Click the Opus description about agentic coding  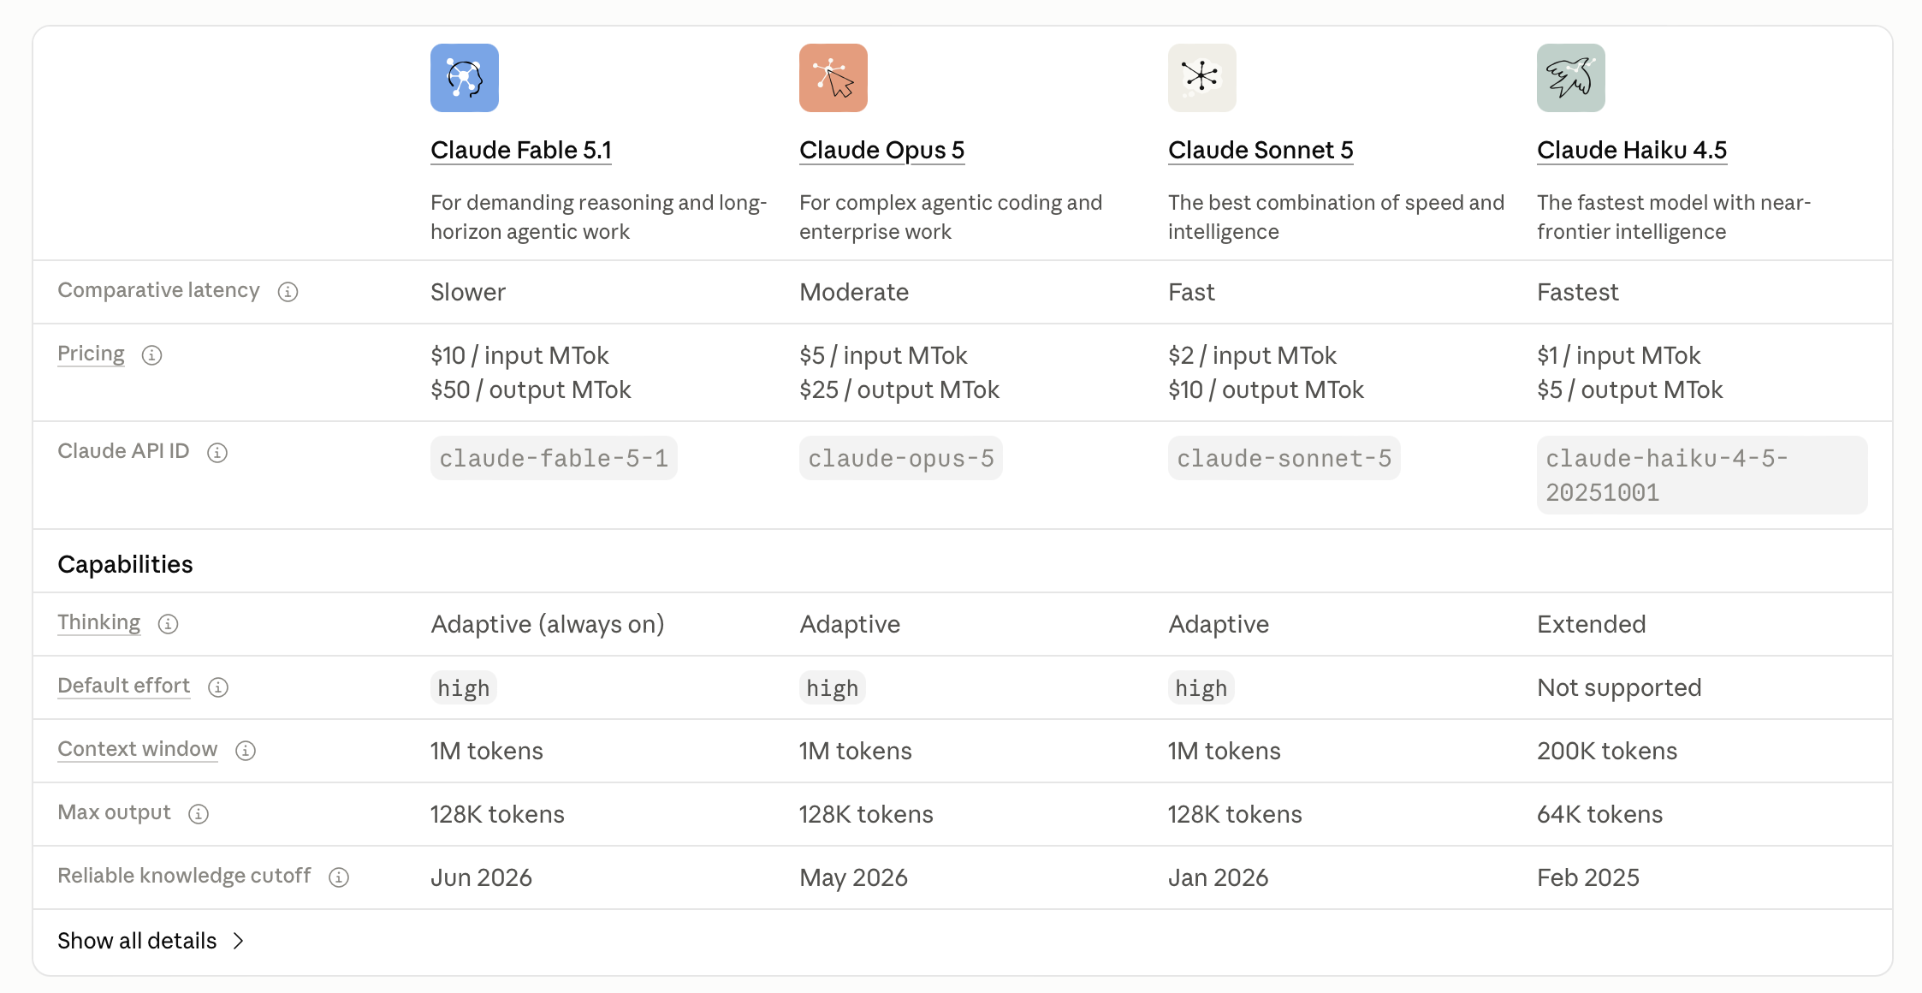[951, 217]
